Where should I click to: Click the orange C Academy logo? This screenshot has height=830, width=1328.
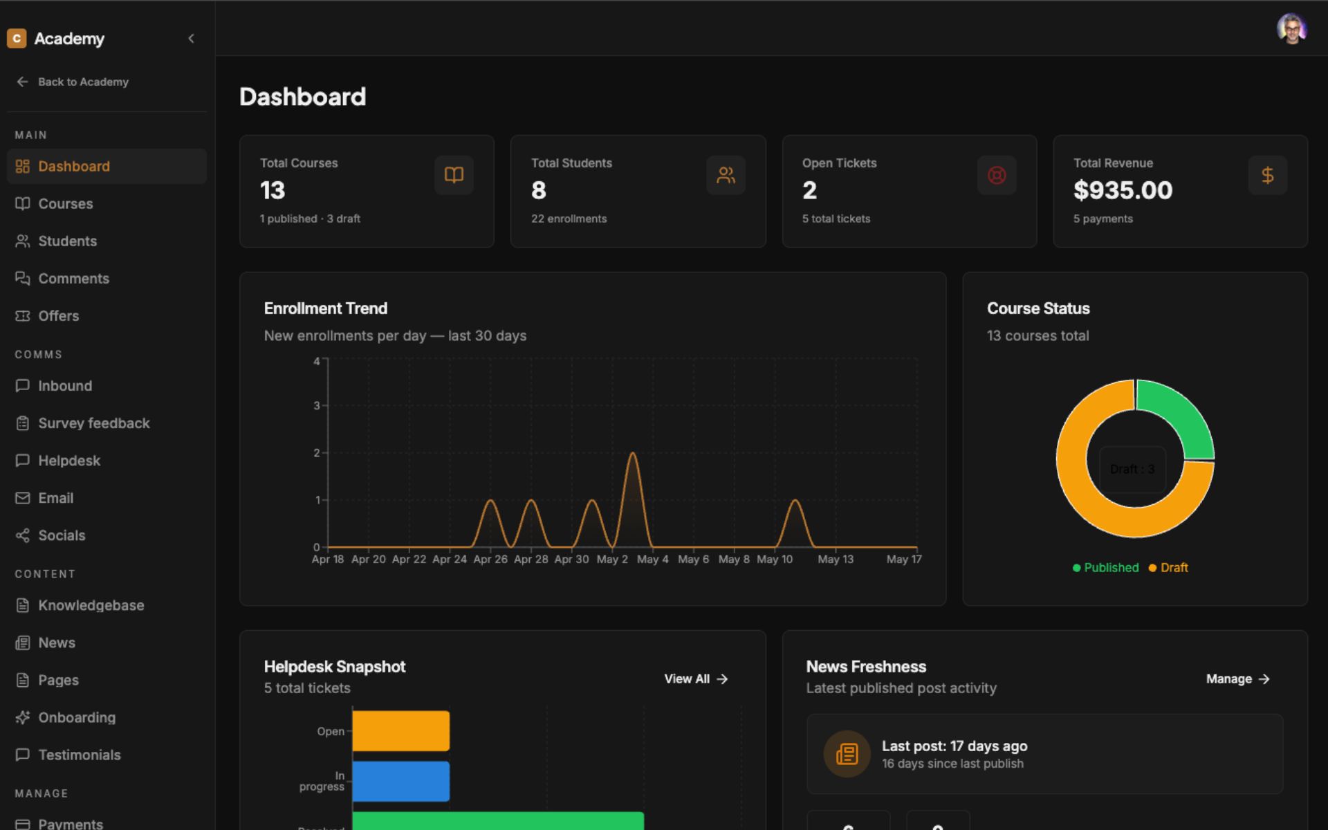click(17, 38)
